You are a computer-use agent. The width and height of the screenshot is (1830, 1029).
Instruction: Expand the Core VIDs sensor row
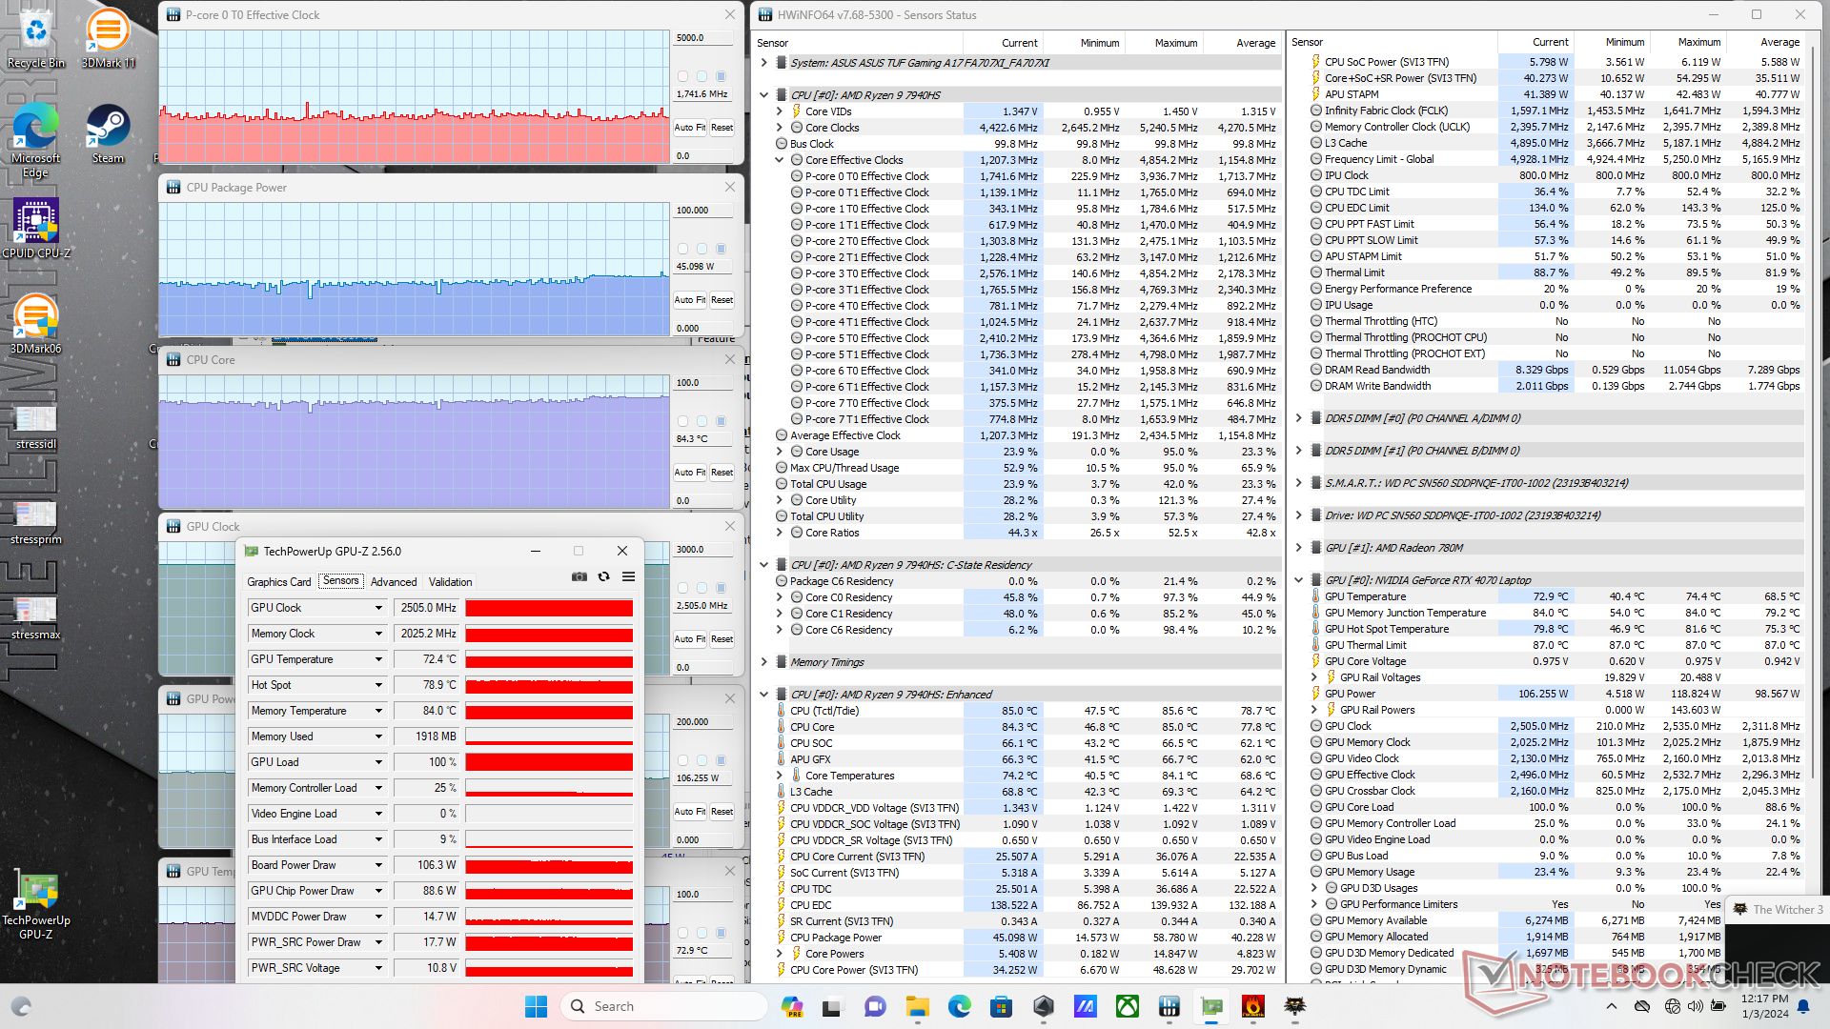pyautogui.click(x=779, y=111)
